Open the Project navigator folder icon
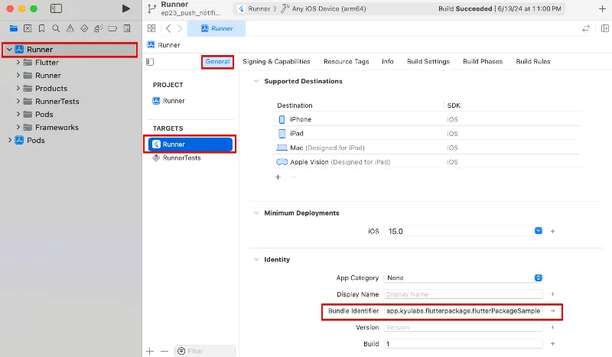612x357 pixels. pyautogui.click(x=14, y=28)
